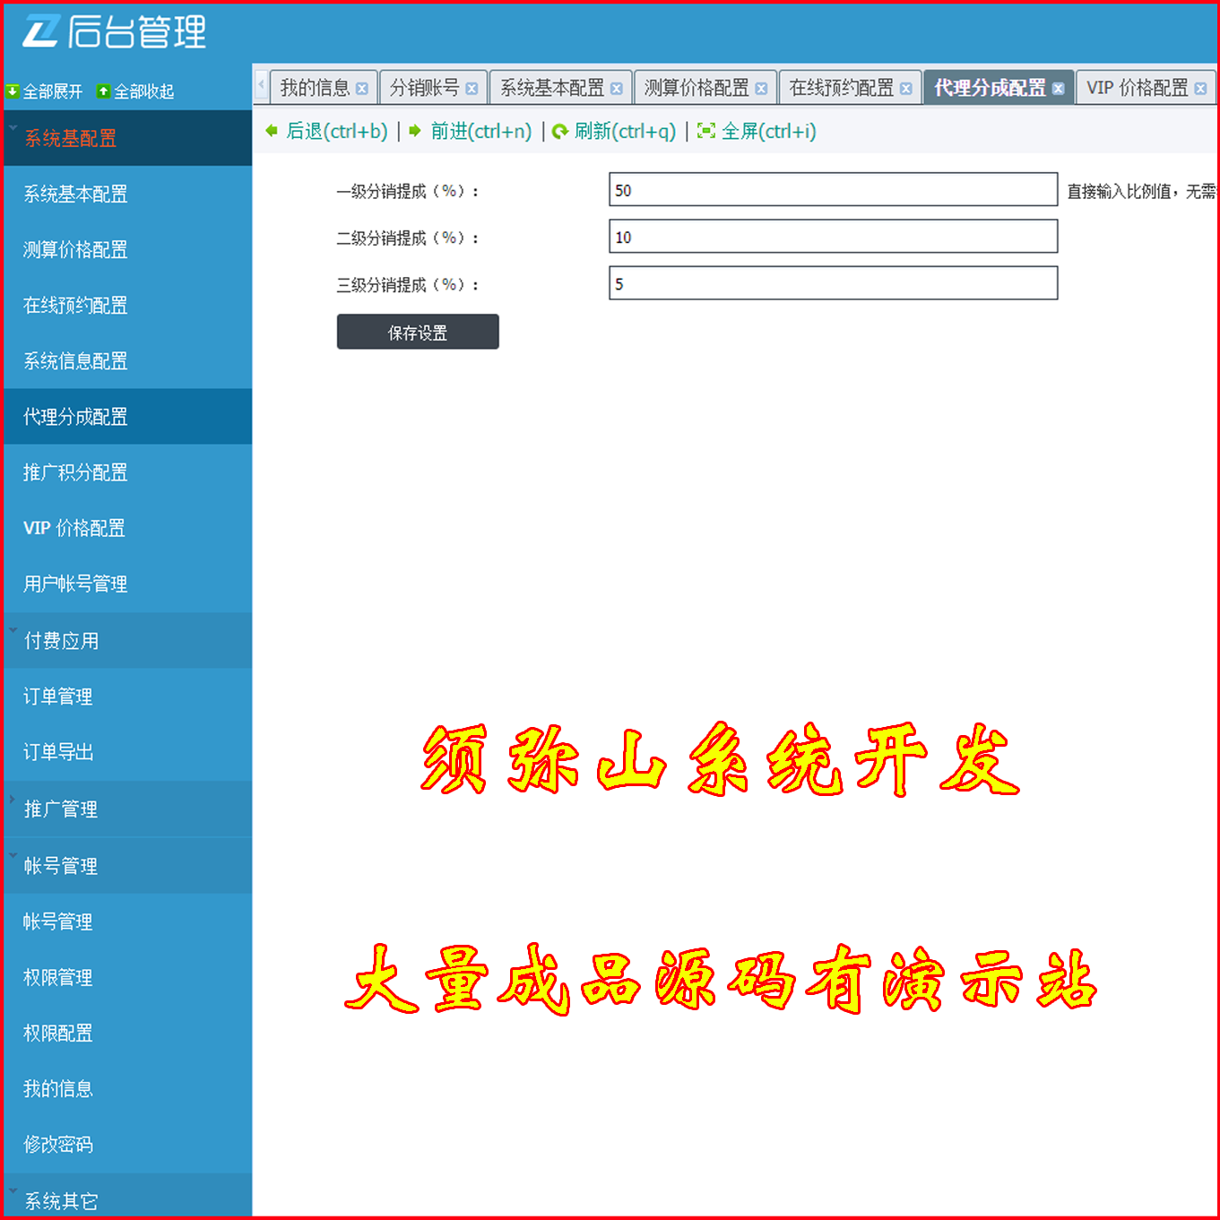1220x1220 pixels.
Task: Select 修改密码 in the sidebar
Action: (x=57, y=1145)
